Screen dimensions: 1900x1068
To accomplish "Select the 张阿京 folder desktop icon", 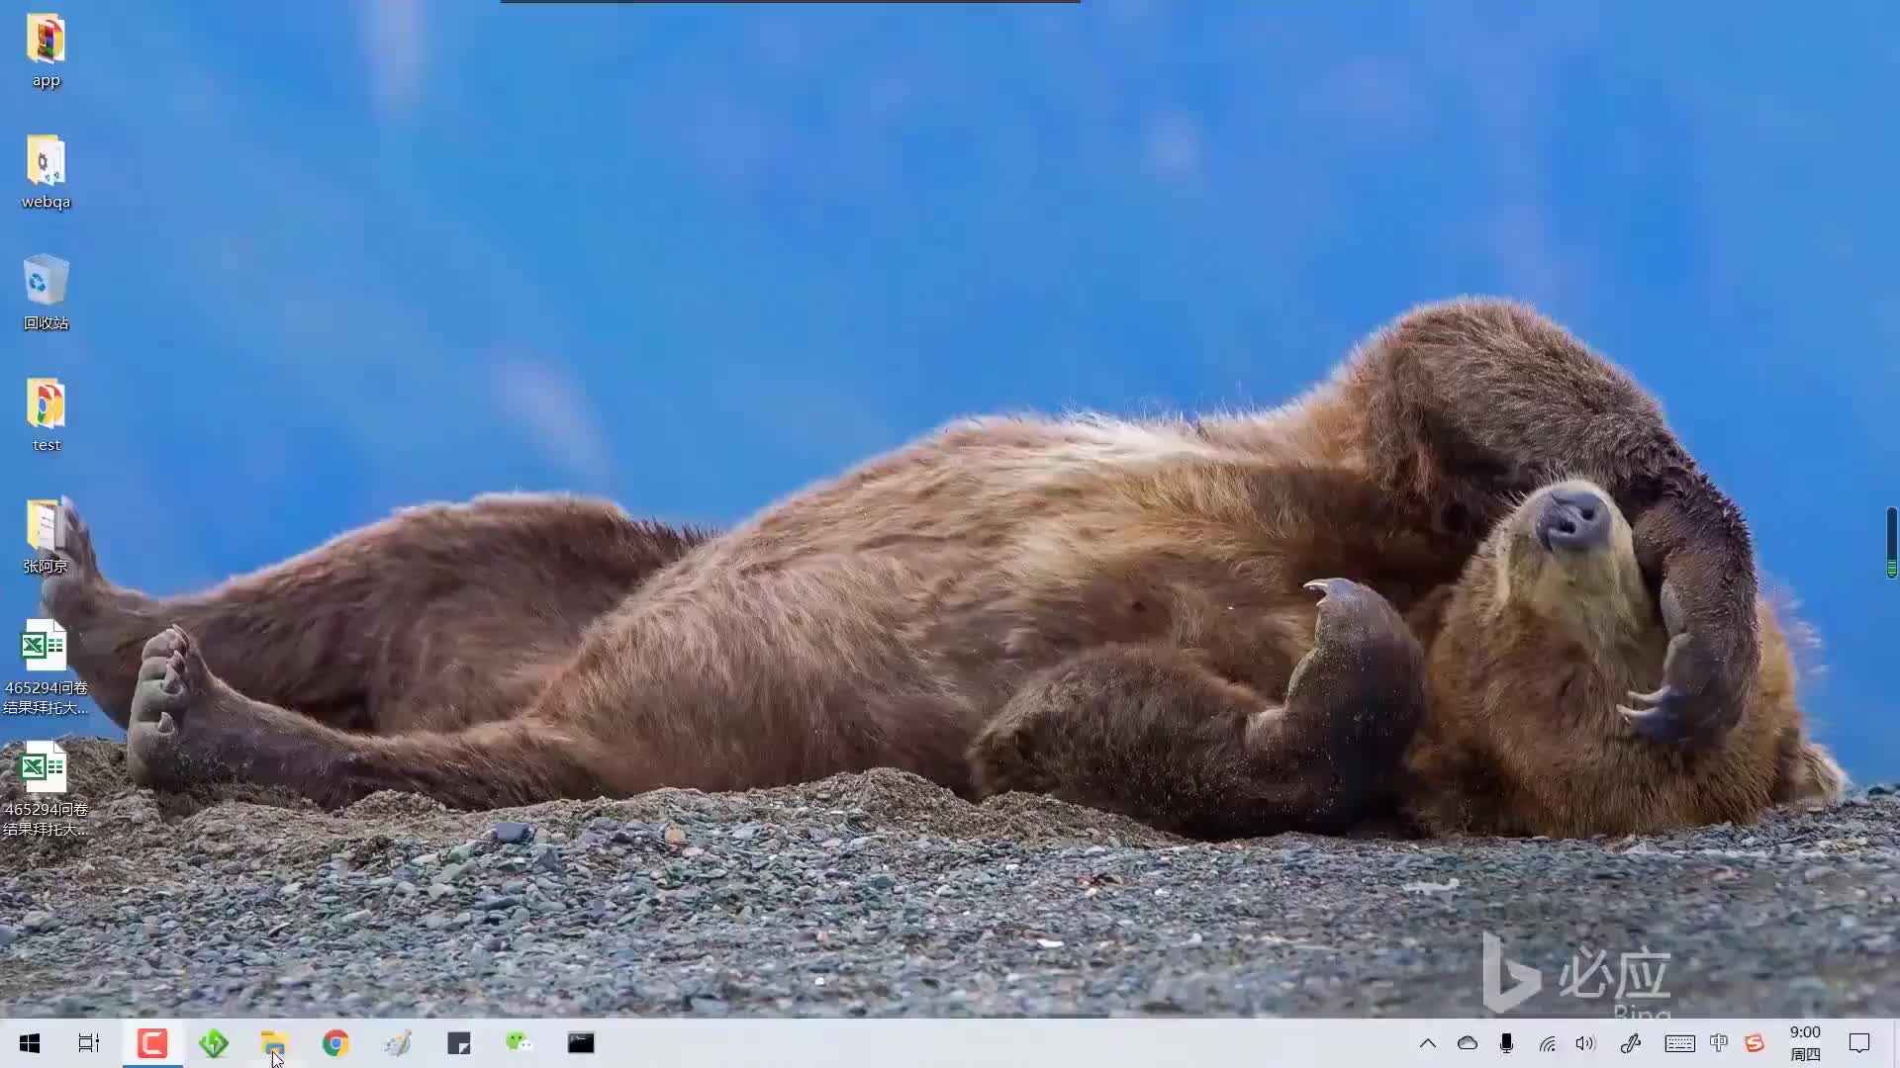I will pyautogui.click(x=46, y=536).
